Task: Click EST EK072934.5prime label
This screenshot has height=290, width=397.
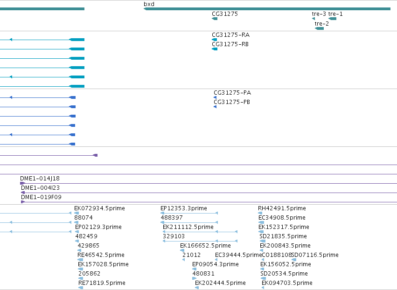Action: coord(99,208)
